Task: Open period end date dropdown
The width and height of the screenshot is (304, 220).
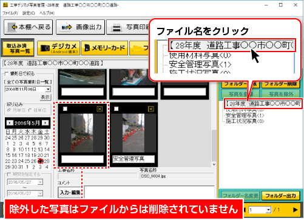Action: [x=40, y=193]
